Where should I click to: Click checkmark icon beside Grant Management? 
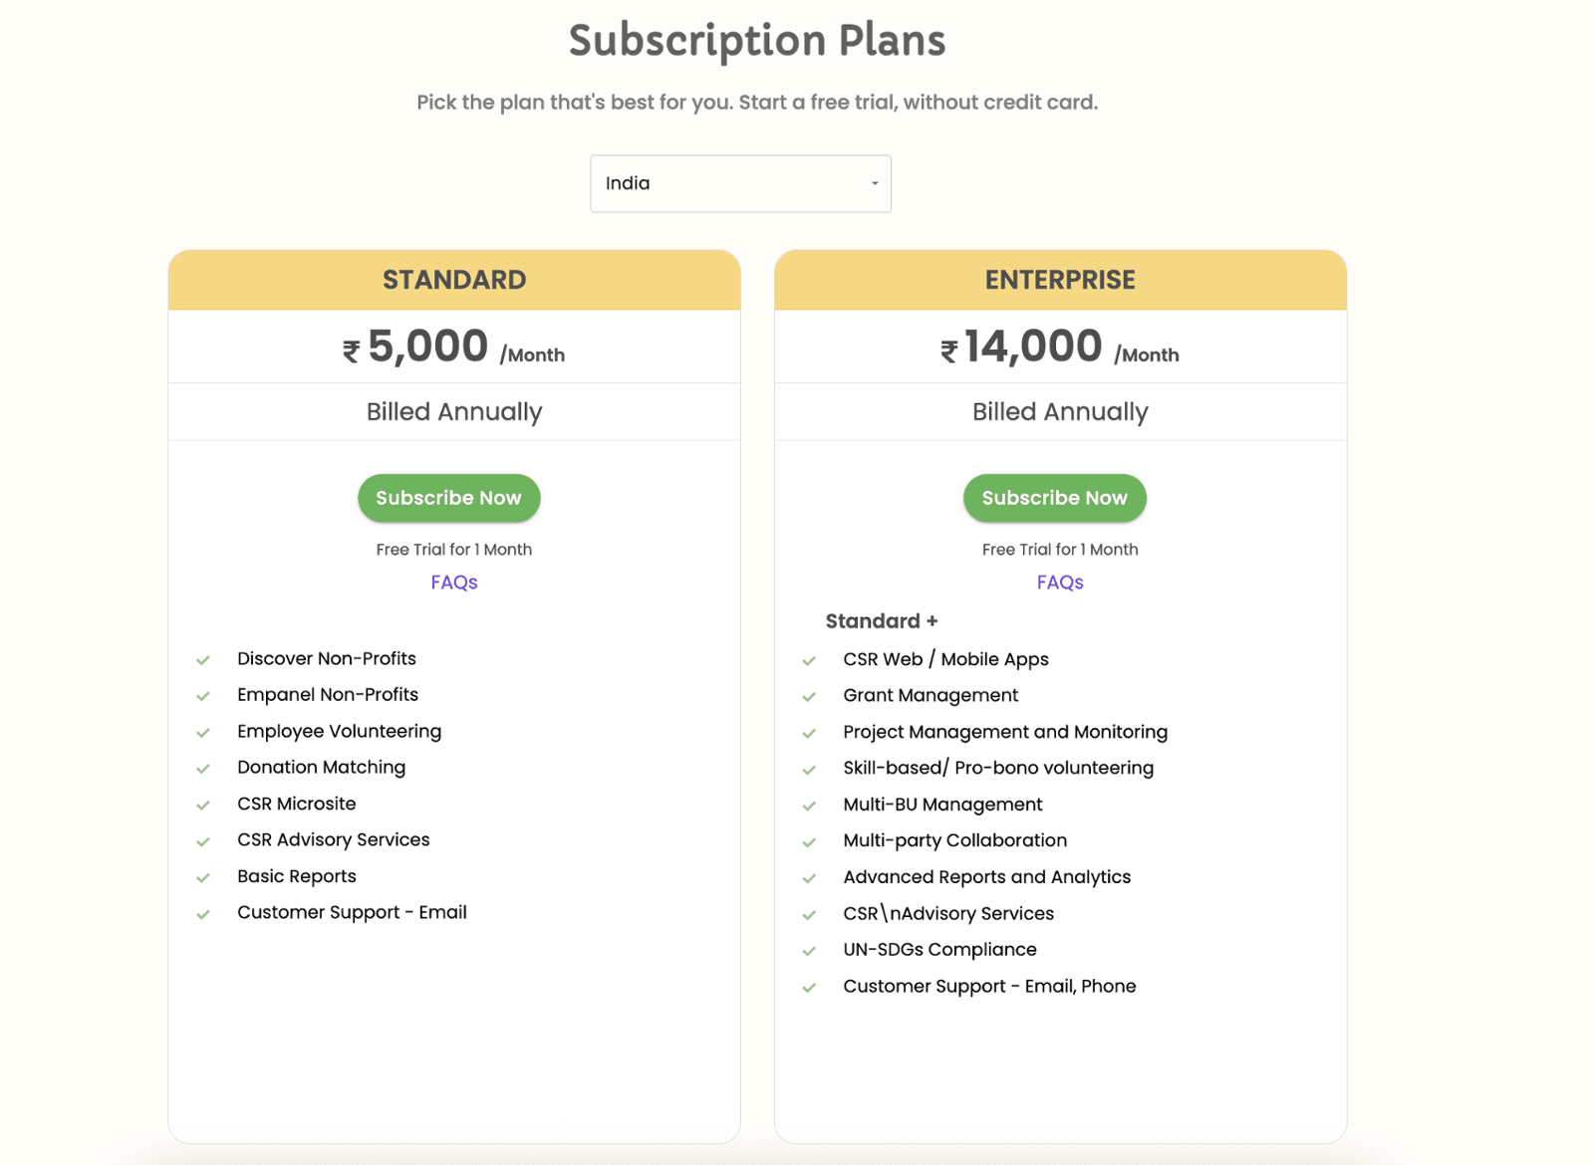(809, 697)
